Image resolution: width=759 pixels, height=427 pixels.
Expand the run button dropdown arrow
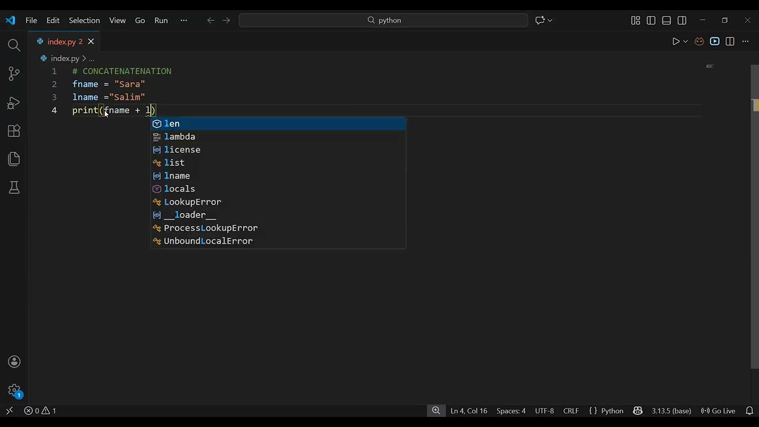[x=685, y=42]
